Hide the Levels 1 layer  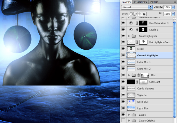[x=123, y=30]
